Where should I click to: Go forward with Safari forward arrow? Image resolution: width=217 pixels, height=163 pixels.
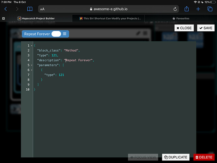pyautogui.click(x=17, y=9)
